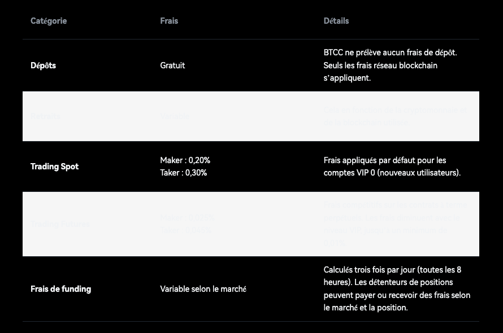Viewport: 503px width, 333px height.
Task: Click the Catégorie column header
Action: 49,21
